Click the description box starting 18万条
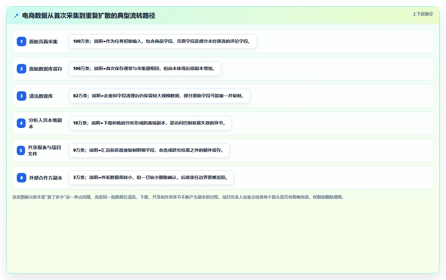Image resolution: width=446 pixels, height=280 pixels. (x=150, y=123)
